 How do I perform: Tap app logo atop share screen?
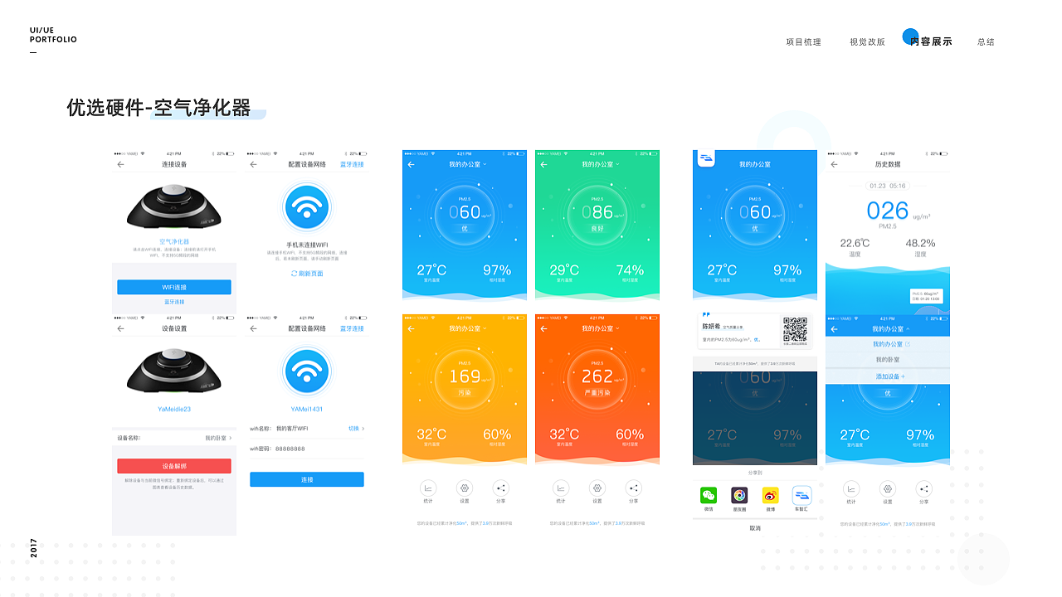click(706, 158)
